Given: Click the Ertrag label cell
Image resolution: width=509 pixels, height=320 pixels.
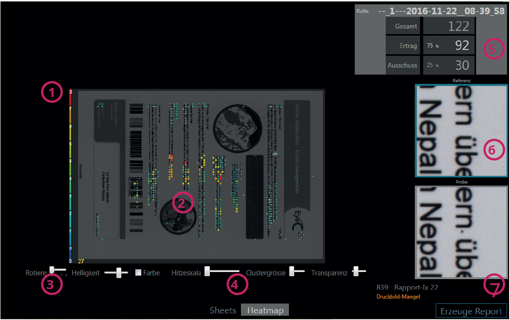Looking at the screenshot, I should (403, 45).
